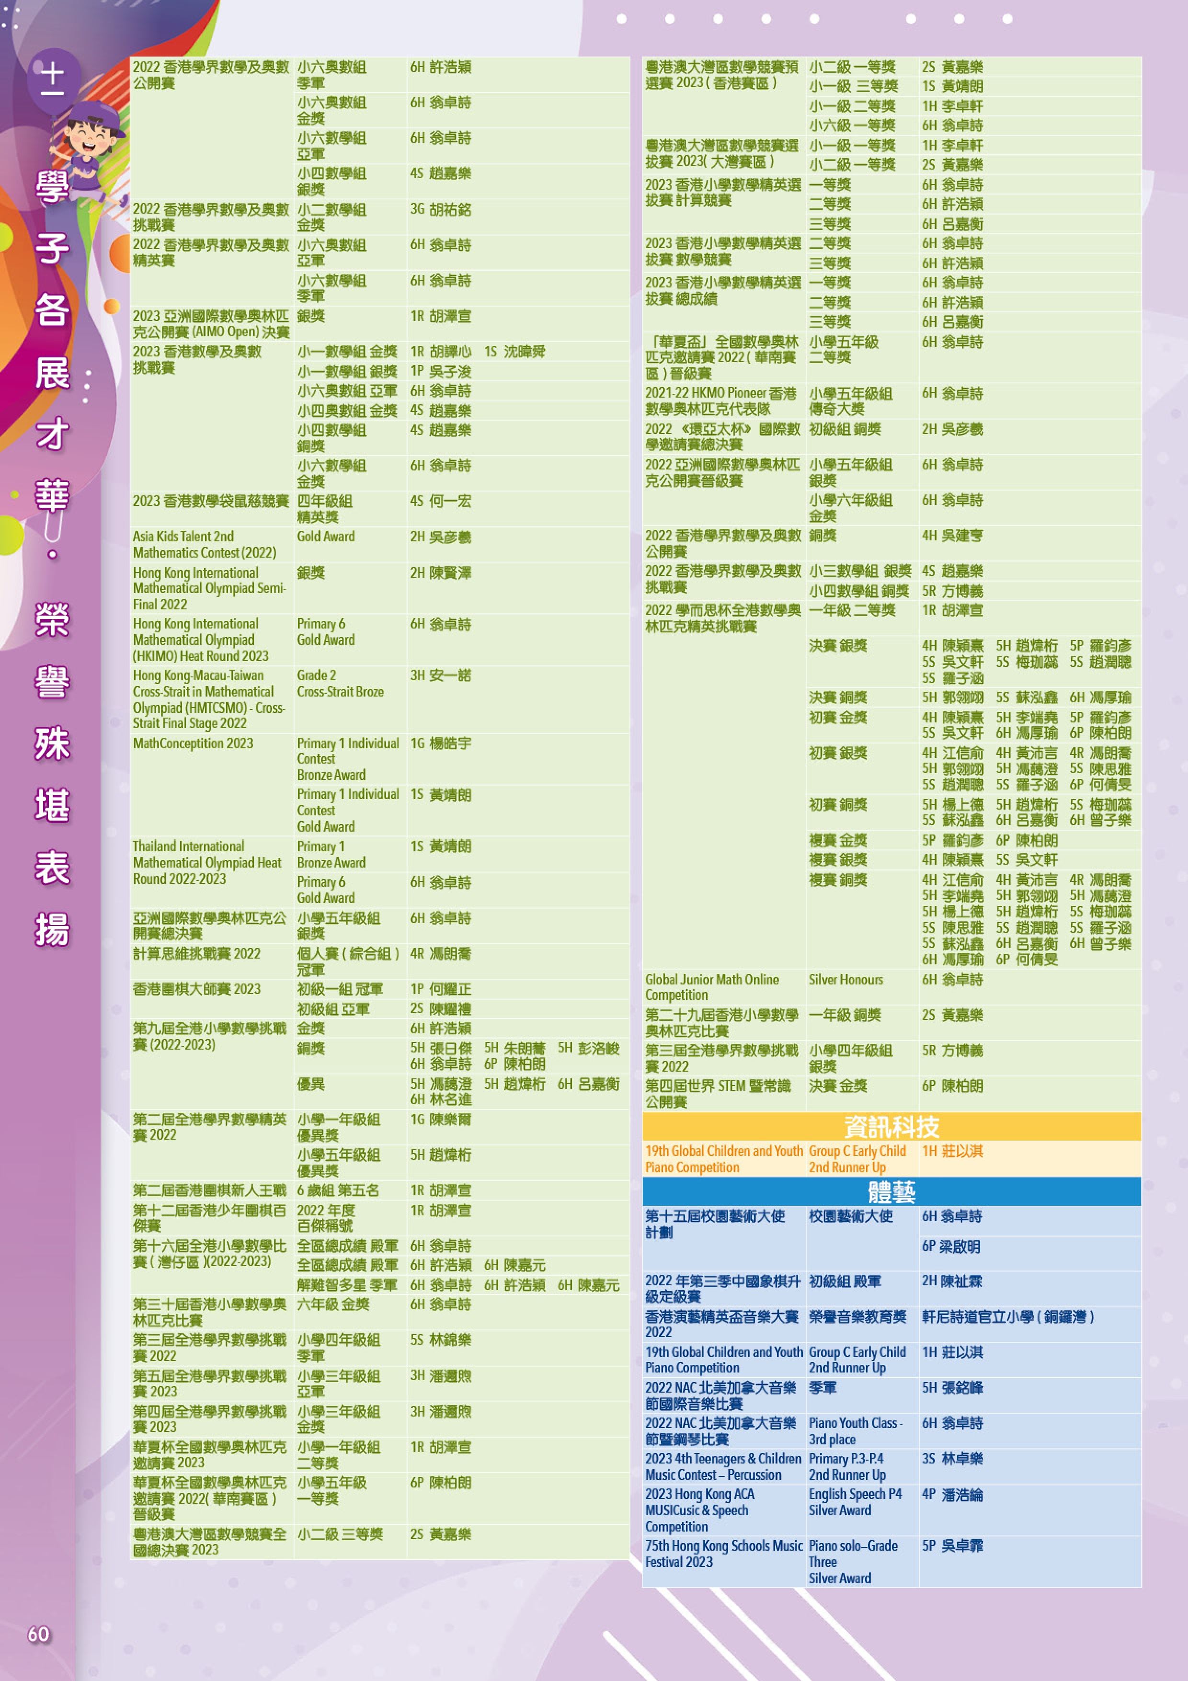The image size is (1188, 1681).
Task: Click Primary P.3-P.4 2nd Runner Up cell
Action: pos(847,1467)
